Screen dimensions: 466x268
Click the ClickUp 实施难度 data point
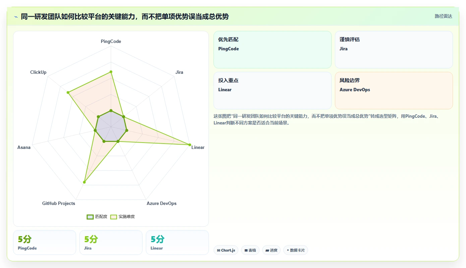pyautogui.click(x=68, y=93)
